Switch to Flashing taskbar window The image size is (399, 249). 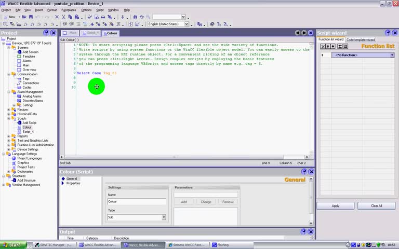[x=231, y=245]
